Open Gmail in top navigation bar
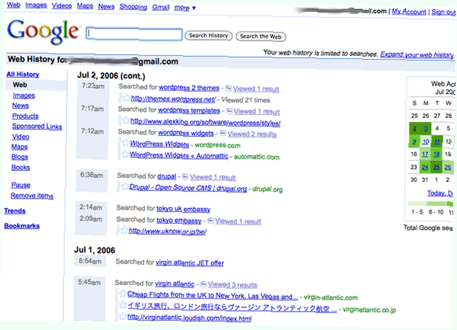Screen dimensions: 457x330 click(160, 7)
